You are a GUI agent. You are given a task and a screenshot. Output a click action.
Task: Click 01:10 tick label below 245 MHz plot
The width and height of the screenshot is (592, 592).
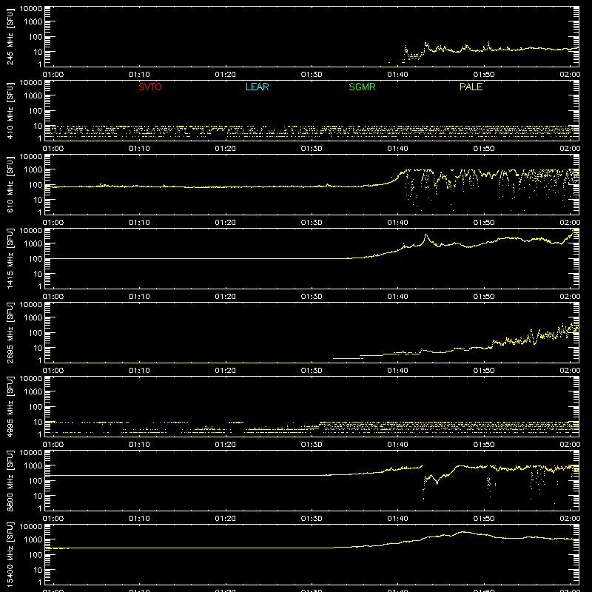click(139, 75)
